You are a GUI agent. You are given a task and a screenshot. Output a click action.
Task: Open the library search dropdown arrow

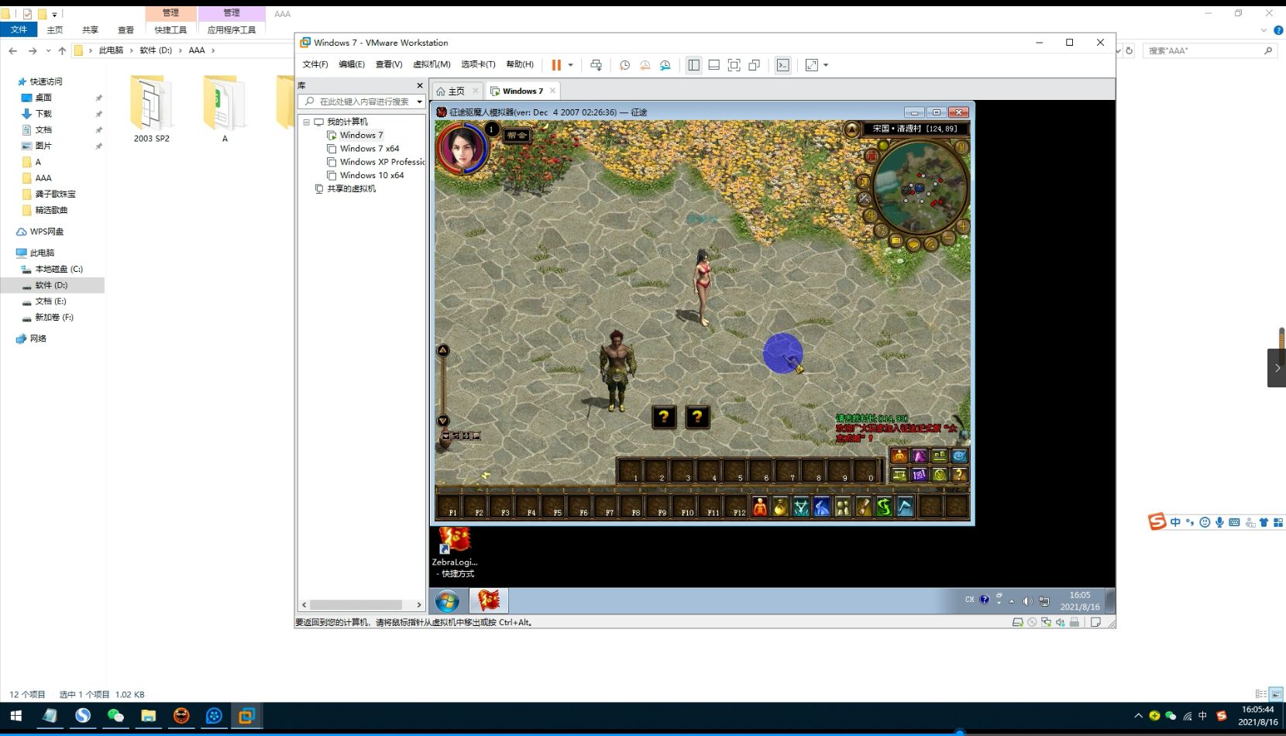(420, 101)
